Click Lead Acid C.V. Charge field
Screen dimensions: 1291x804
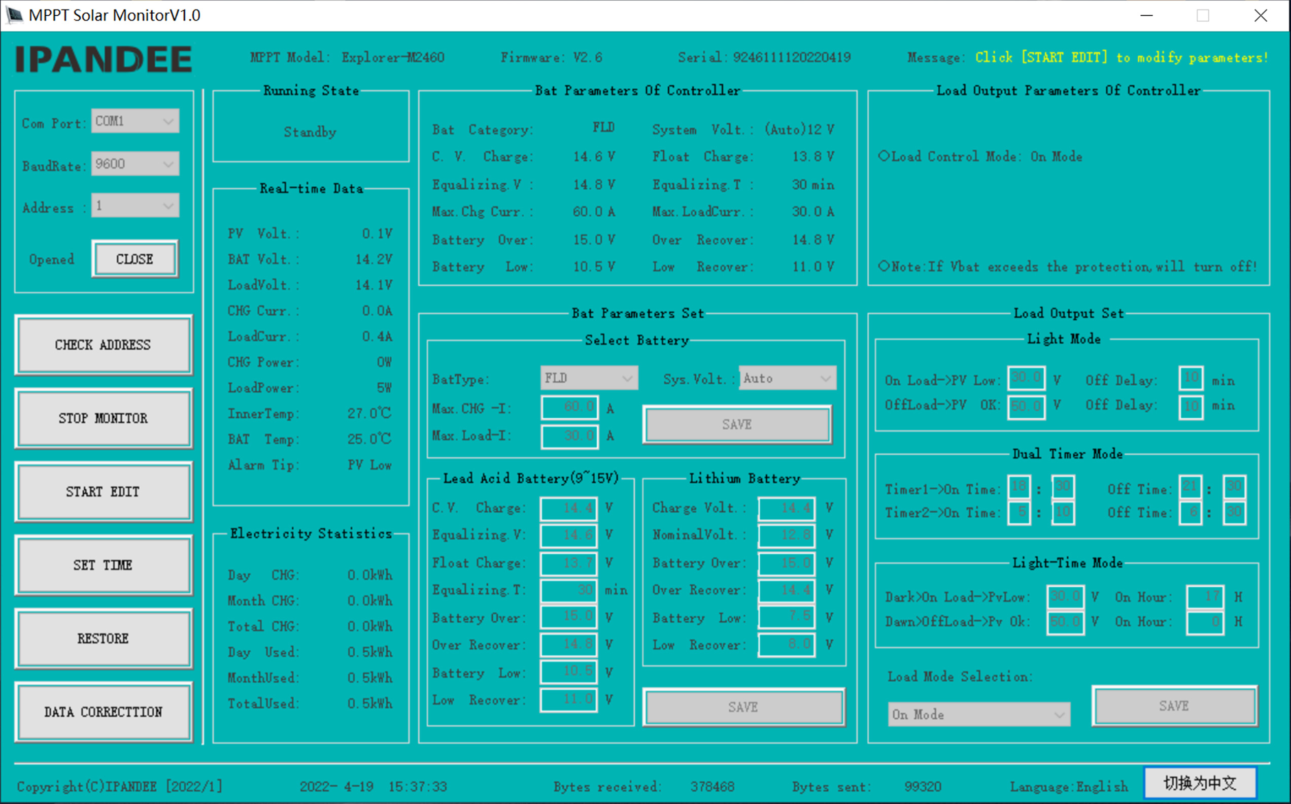pyautogui.click(x=569, y=509)
